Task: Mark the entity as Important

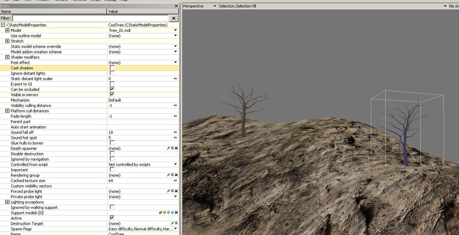Action: [x=112, y=170]
